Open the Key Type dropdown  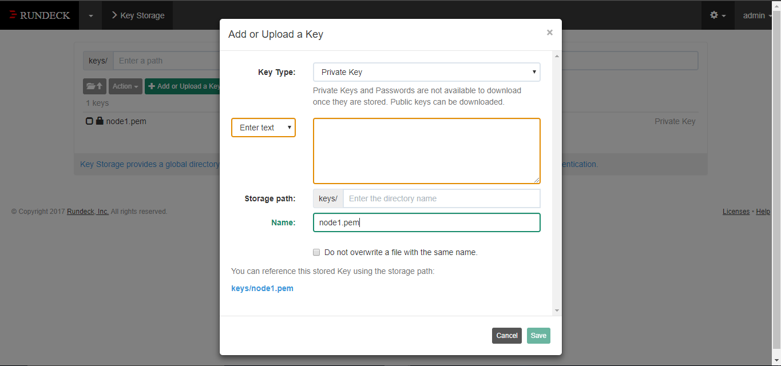(x=426, y=72)
